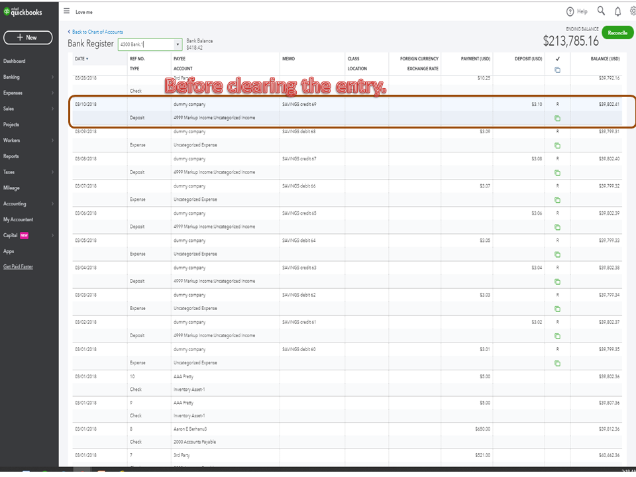This screenshot has width=636, height=477.
Task: Expand the Expenses sidebar submenu
Action: click(x=52, y=93)
